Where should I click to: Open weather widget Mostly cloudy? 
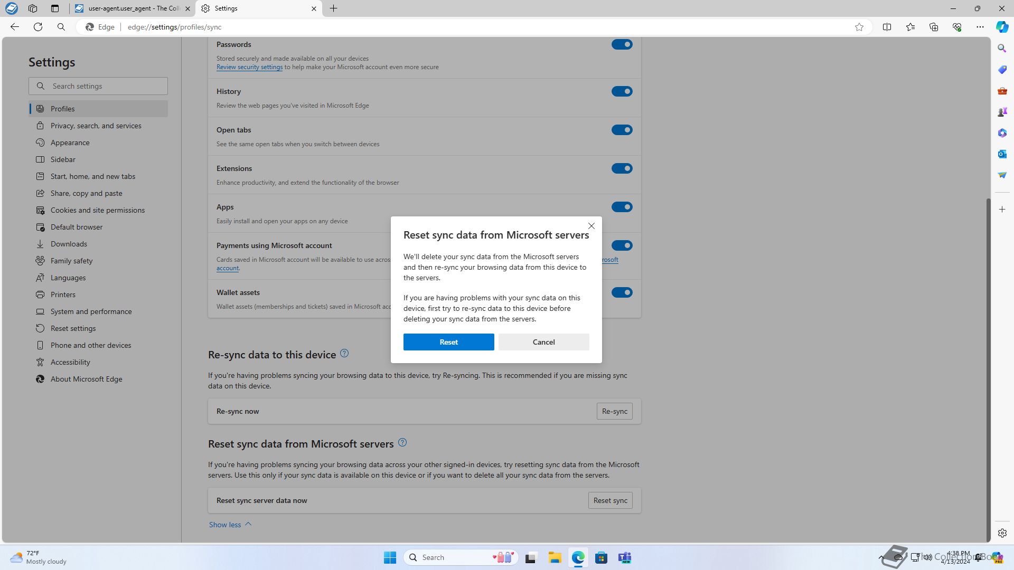click(x=39, y=557)
